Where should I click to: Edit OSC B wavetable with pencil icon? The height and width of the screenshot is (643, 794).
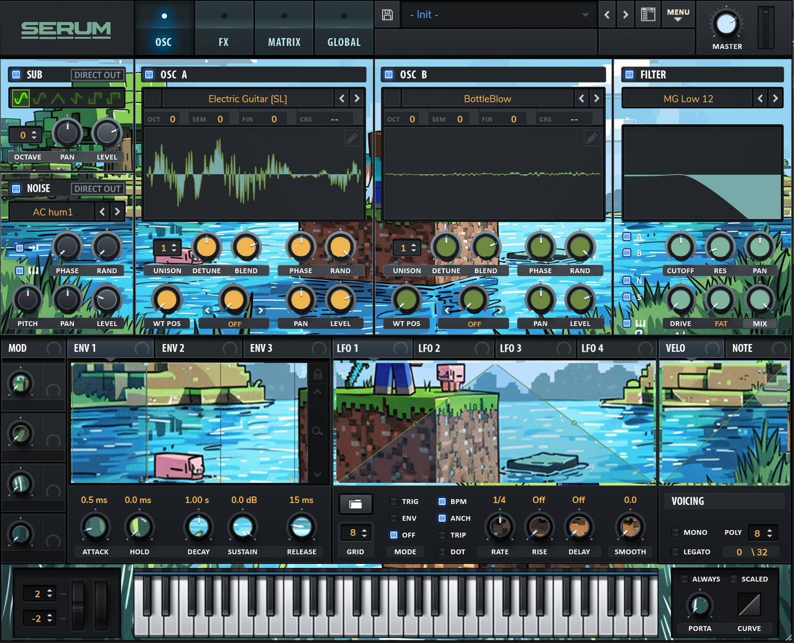tap(592, 137)
